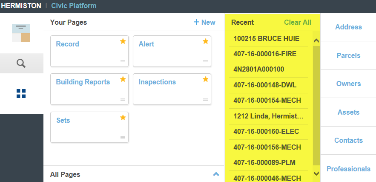Viewport: 376px width, 182px height.
Task: Click the Recent list scrollbar track
Action: (x=316, y=107)
